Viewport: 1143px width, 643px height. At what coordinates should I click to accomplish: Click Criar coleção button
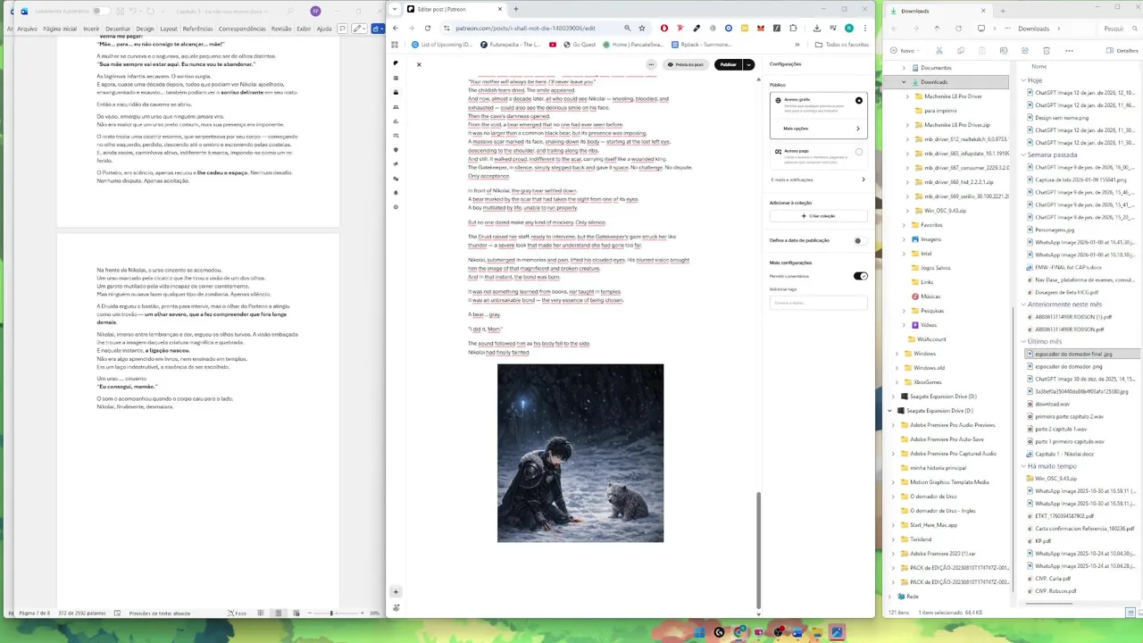818,216
